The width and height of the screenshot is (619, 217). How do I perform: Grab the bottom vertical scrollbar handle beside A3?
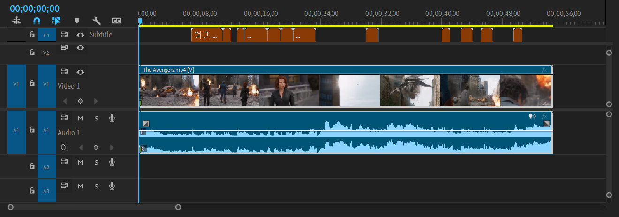coord(609,195)
